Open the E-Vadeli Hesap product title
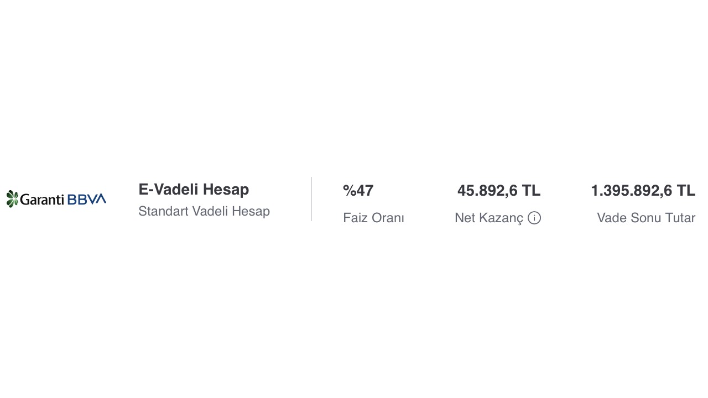 (x=194, y=190)
